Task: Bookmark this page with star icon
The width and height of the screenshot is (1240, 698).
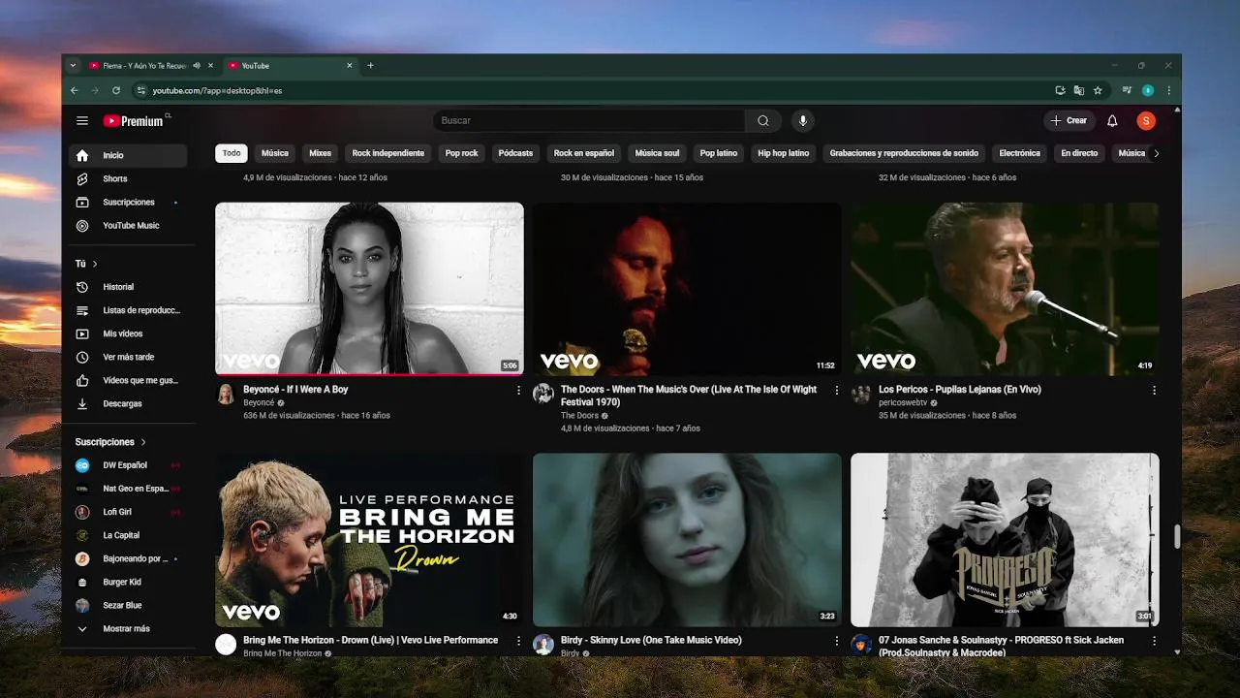Action: [x=1098, y=90]
